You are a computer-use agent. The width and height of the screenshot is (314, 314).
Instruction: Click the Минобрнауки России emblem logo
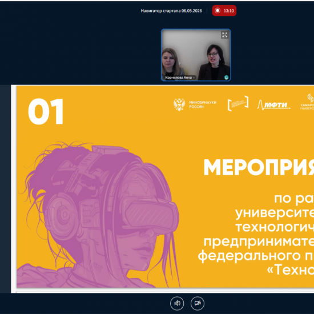coord(179,104)
